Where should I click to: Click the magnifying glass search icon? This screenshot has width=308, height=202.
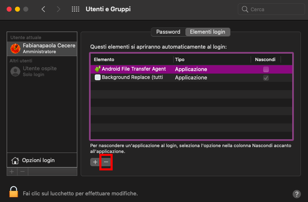pos(245,9)
